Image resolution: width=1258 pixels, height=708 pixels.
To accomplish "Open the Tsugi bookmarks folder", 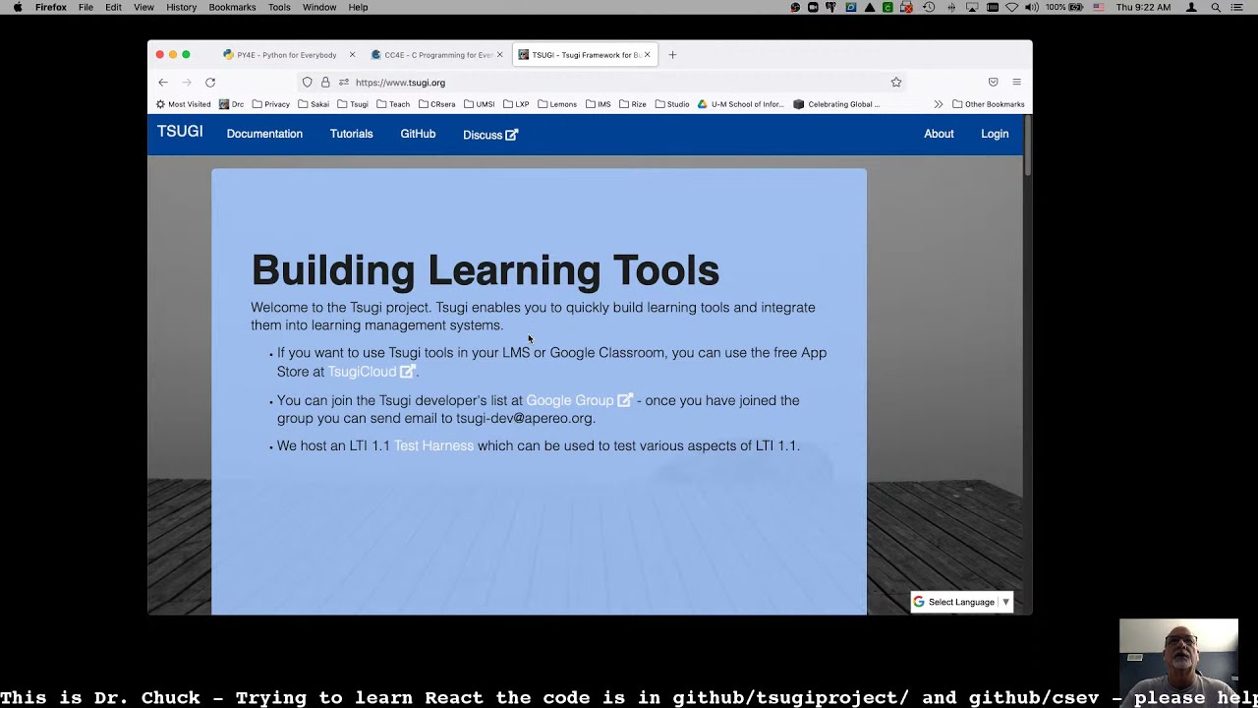I will (353, 104).
